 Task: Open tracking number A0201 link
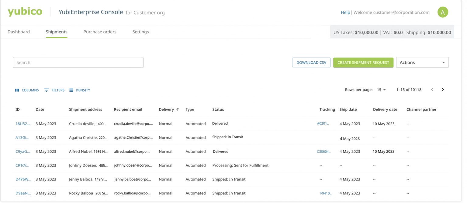(323, 123)
